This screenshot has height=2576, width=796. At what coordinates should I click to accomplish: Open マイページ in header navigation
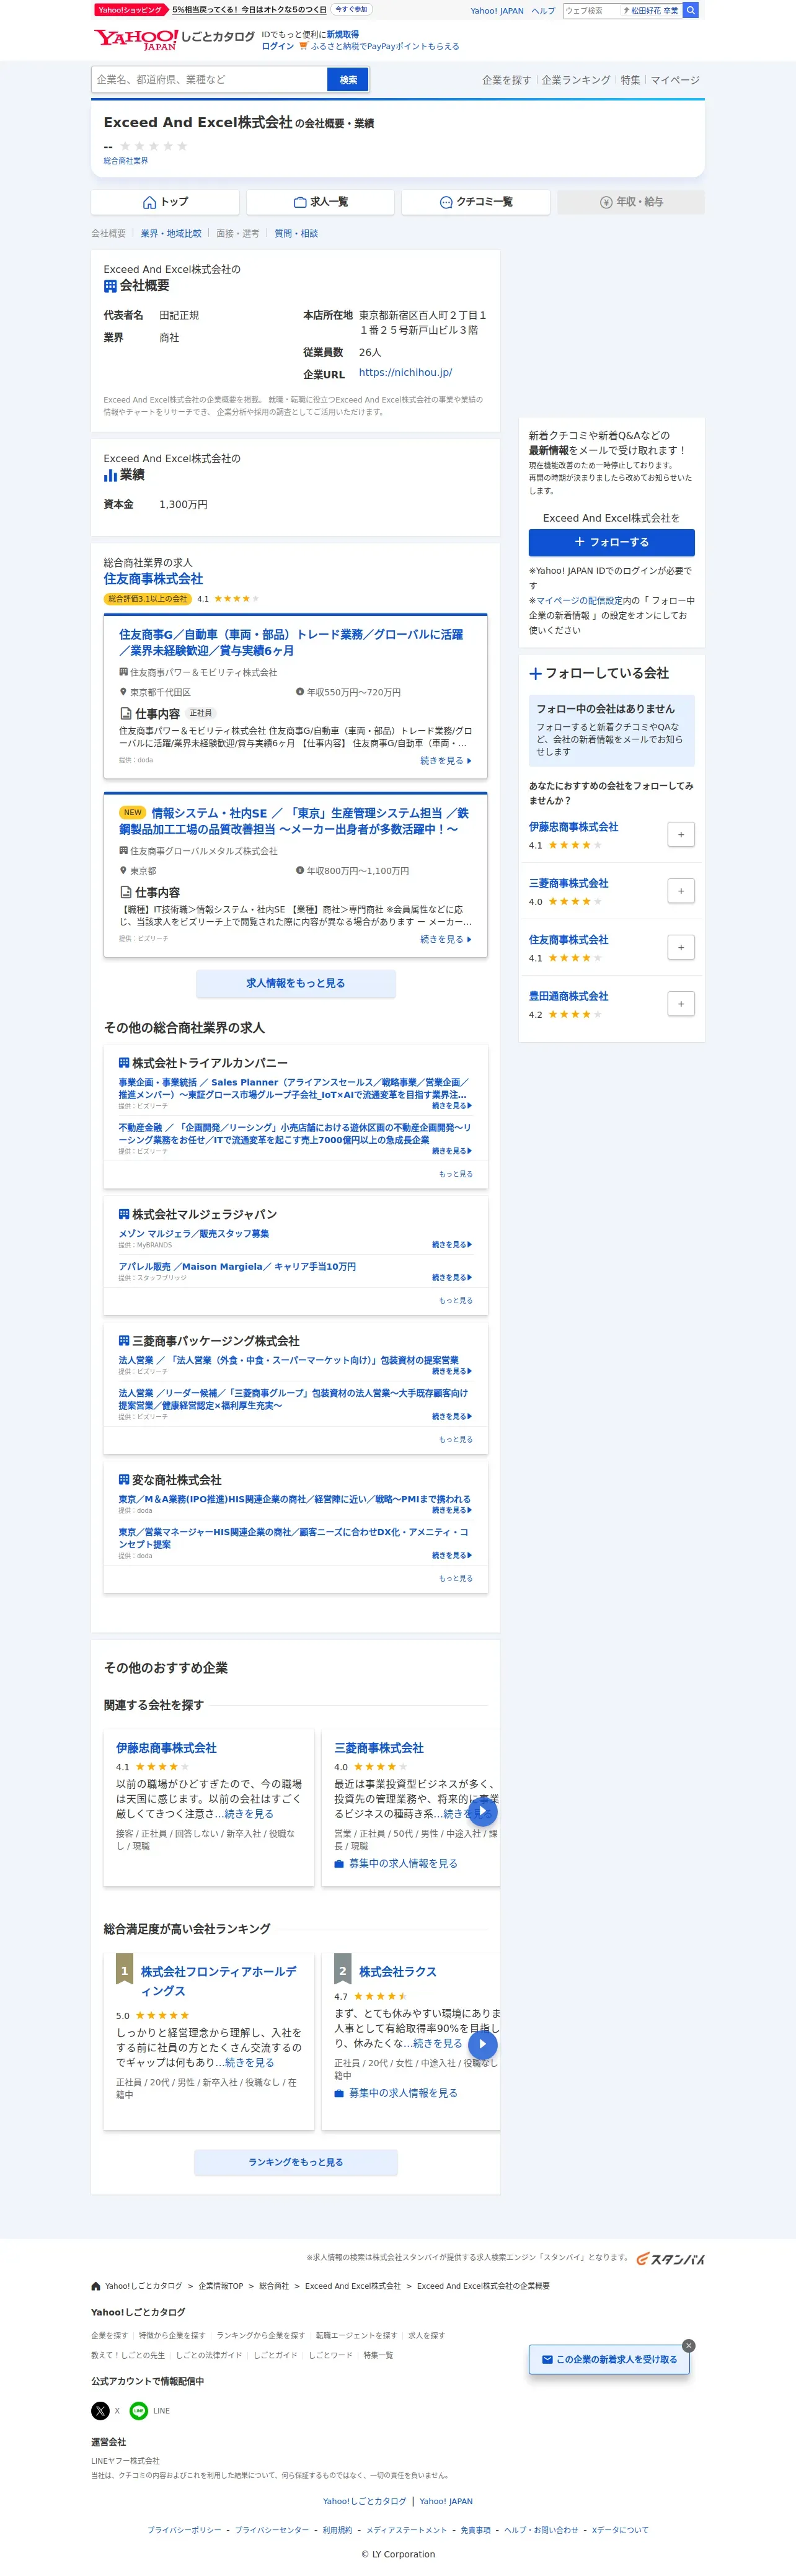(x=675, y=80)
